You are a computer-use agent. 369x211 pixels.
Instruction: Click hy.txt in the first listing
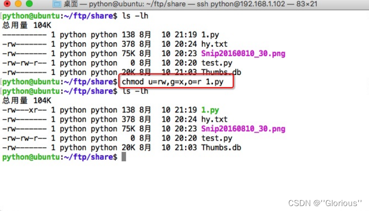pyautogui.click(x=214, y=44)
